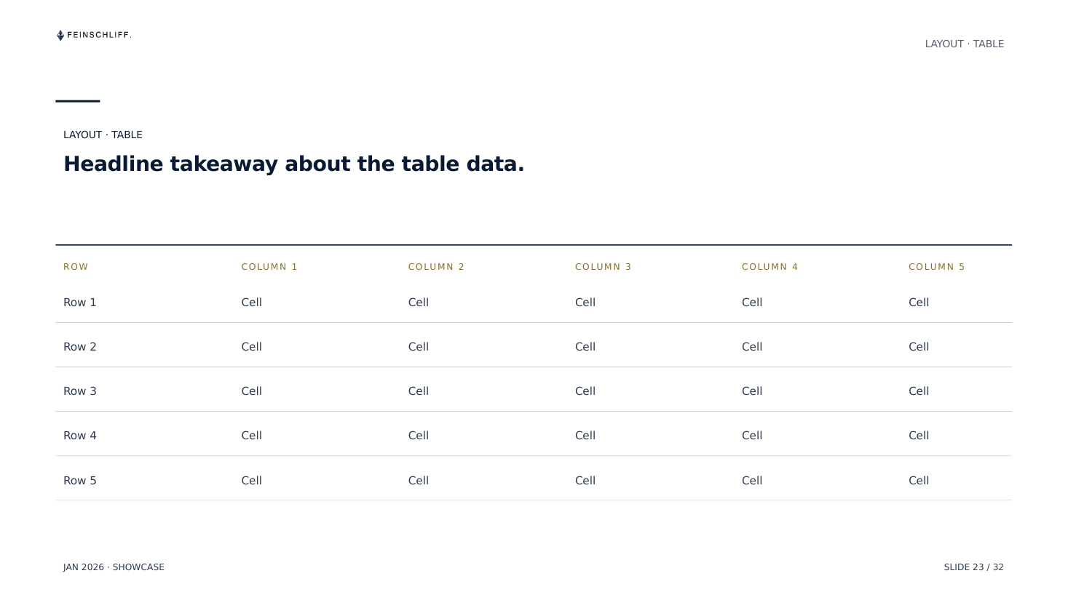This screenshot has width=1068, height=600.
Task: Click the LAYOUT · TABLE eyebrow above the headline
Action: pos(103,135)
